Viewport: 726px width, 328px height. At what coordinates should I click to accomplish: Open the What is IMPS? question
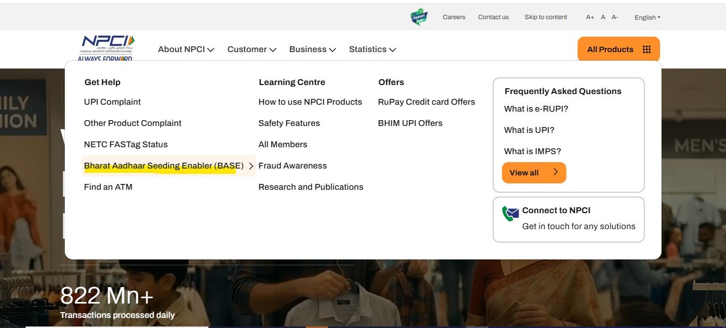pos(532,152)
